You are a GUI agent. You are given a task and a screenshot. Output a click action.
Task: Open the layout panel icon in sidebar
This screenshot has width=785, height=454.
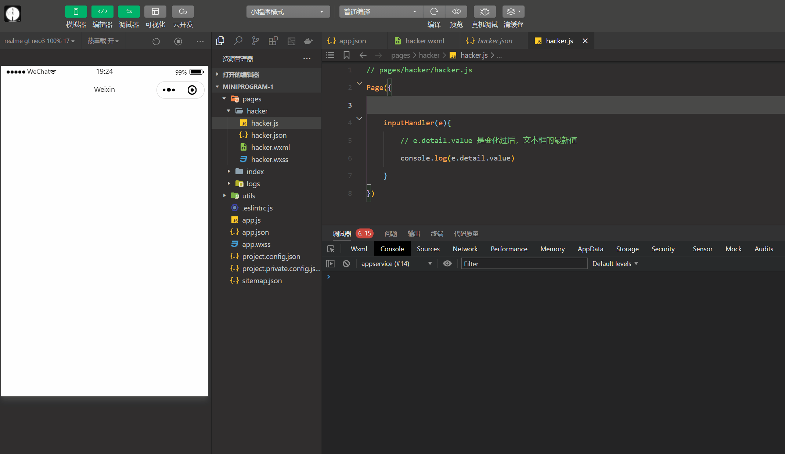coord(291,41)
